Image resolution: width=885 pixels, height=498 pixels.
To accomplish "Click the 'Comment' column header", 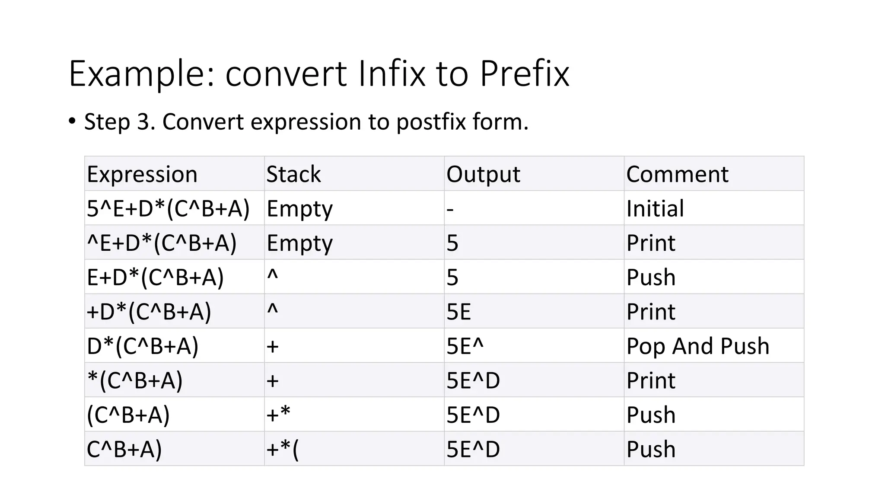I will pyautogui.click(x=714, y=173).
